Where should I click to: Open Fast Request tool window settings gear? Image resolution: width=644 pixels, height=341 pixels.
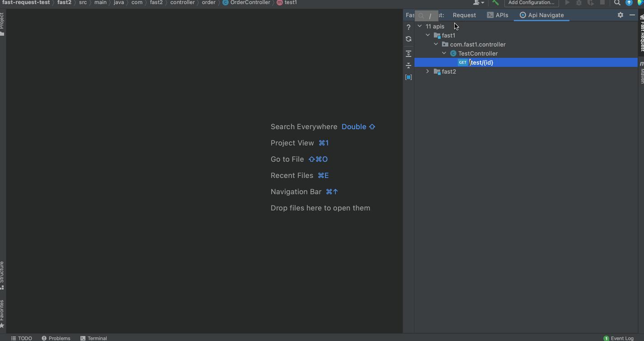pos(620,15)
